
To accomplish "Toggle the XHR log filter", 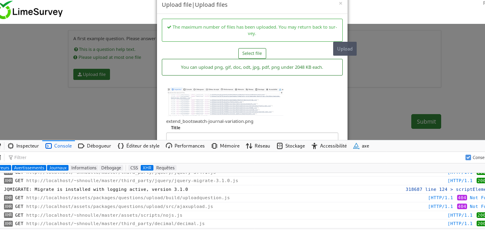I will coord(147,168).
